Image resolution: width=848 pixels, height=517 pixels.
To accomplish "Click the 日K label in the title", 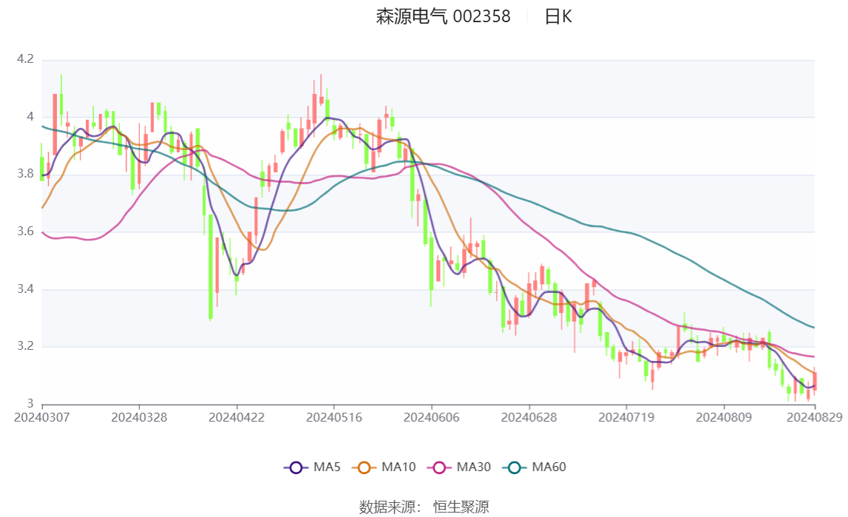I will [x=558, y=17].
